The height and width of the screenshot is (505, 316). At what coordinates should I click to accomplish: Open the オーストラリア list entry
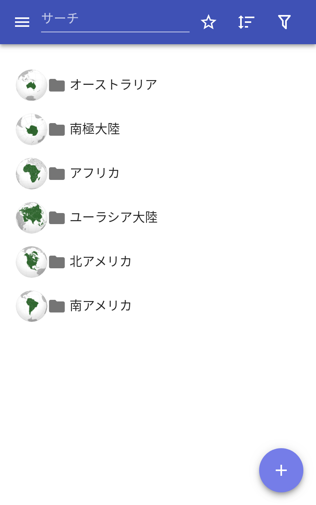114,85
